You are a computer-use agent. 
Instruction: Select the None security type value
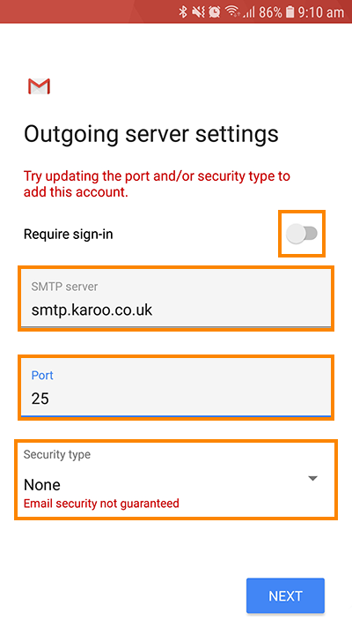[x=42, y=485]
